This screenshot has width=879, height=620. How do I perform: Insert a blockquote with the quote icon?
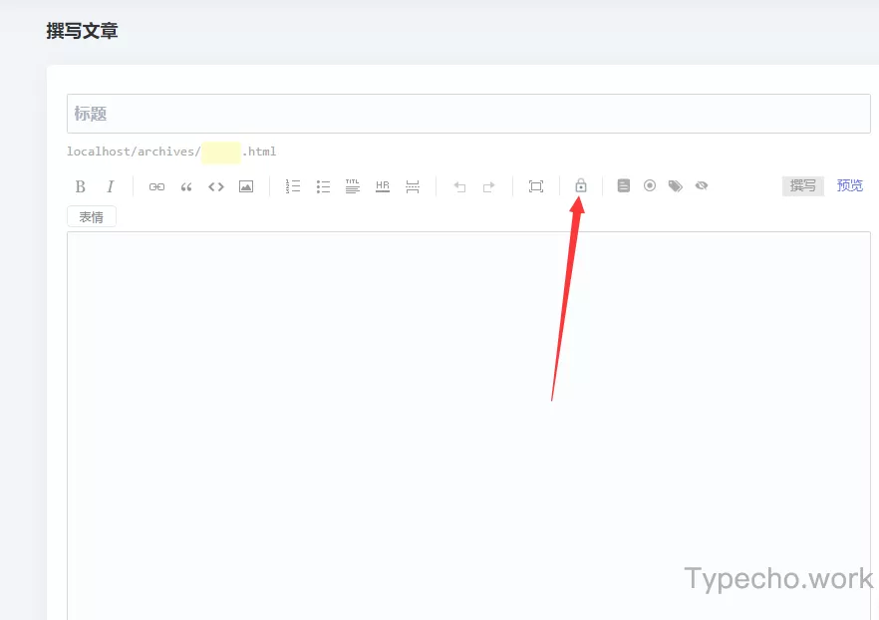[x=186, y=186]
